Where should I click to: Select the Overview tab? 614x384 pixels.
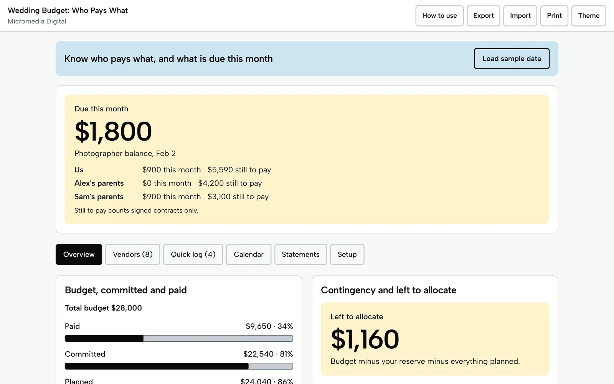click(79, 254)
